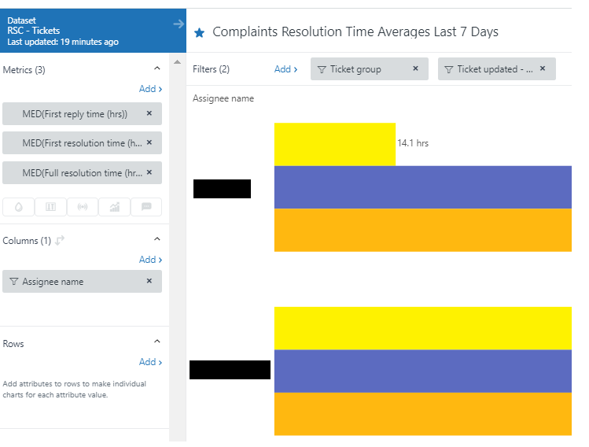Remove the Ticket group filter
Screen dimensions: 589x447
pyautogui.click(x=416, y=69)
